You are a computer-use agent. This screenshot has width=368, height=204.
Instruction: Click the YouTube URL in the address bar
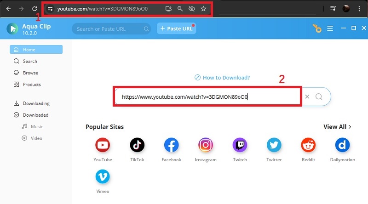pyautogui.click(x=103, y=9)
